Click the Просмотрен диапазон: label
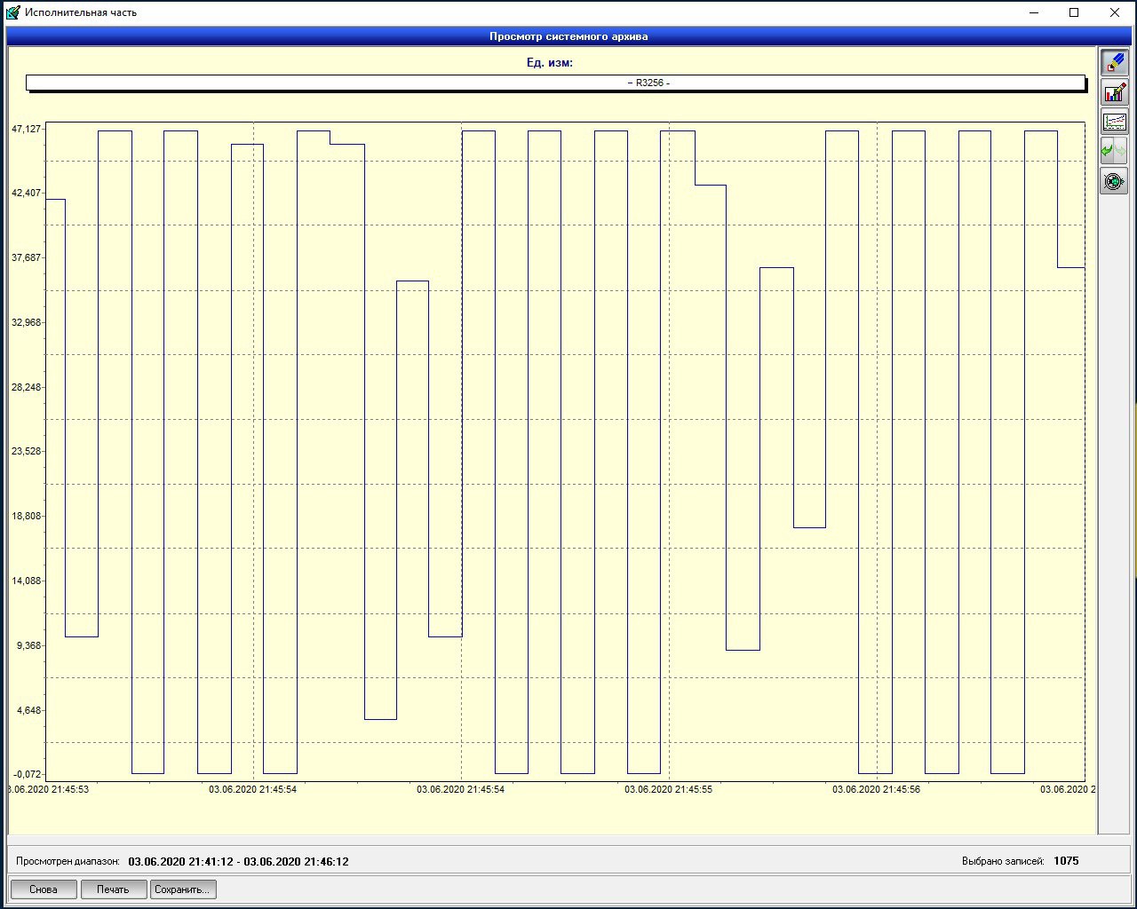The image size is (1137, 909). point(68,861)
